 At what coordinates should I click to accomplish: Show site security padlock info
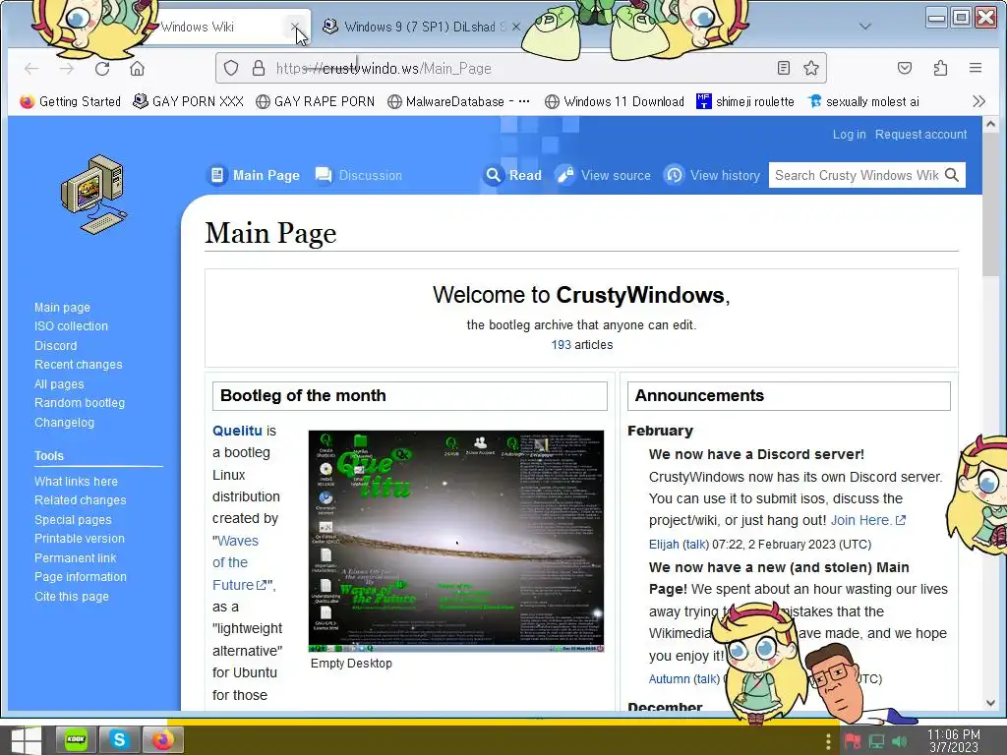(259, 68)
